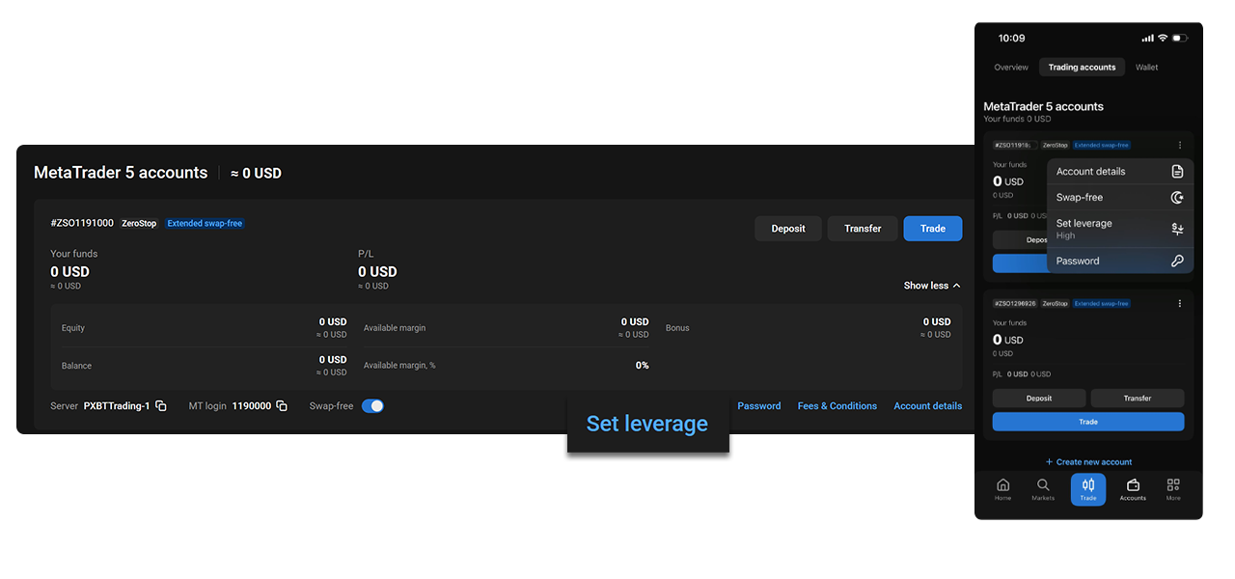
Task: Click the Account details document icon
Action: [x=1177, y=172]
